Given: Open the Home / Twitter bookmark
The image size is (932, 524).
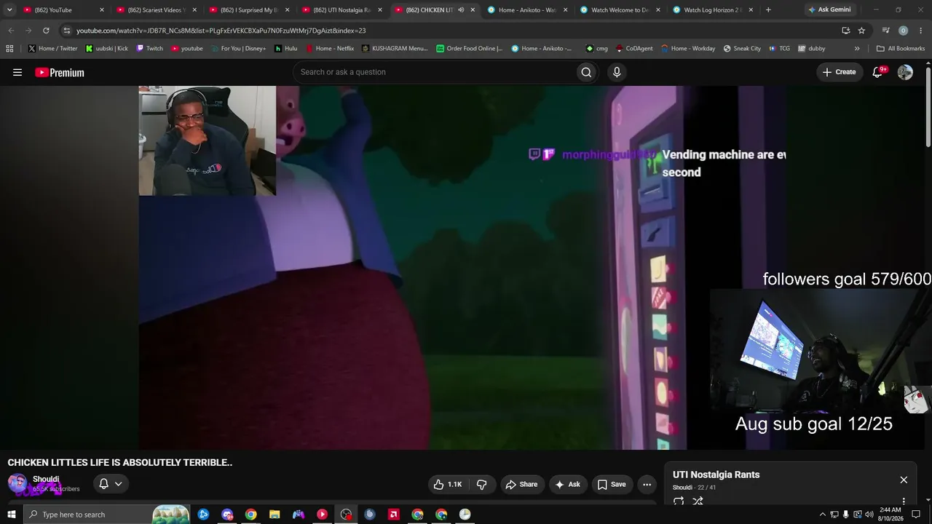Looking at the screenshot, I should tap(52, 49).
